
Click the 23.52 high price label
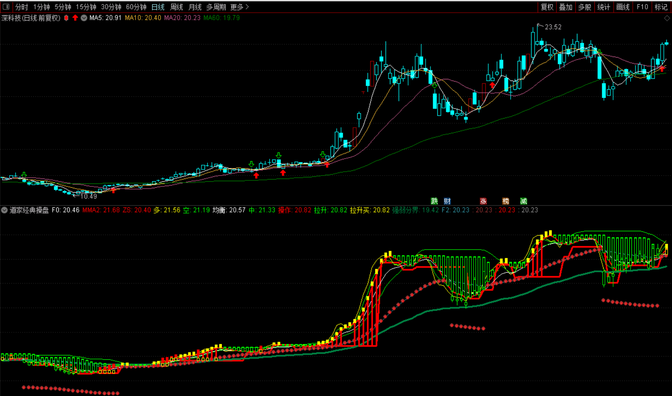(x=553, y=27)
